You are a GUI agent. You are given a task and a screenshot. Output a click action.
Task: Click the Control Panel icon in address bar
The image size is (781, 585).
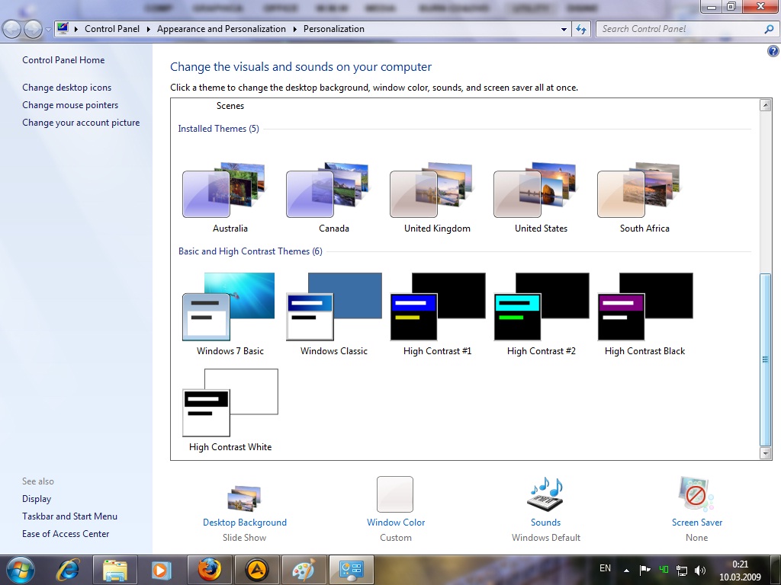(x=63, y=28)
